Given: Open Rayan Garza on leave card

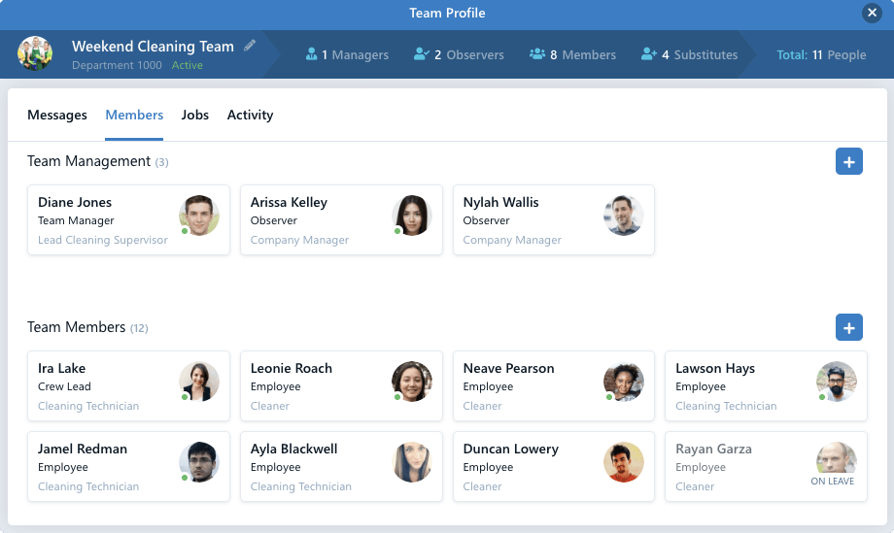Looking at the screenshot, I should tap(766, 467).
